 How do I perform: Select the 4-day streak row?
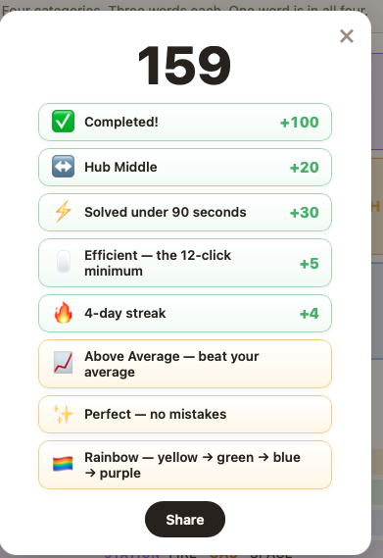[185, 314]
